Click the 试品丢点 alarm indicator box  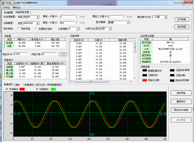click(144, 75)
